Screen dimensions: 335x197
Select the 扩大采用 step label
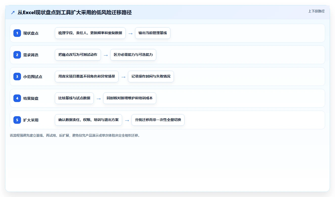click(31, 120)
